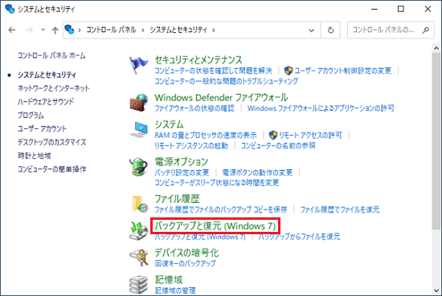
Task: Open コントロール パネル ホーム in sidebar
Action: [x=51, y=55]
